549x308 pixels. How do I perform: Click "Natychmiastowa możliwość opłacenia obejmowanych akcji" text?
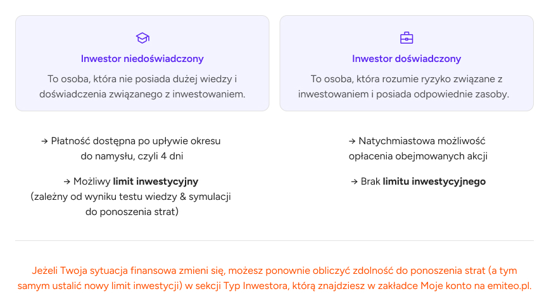pos(418,149)
